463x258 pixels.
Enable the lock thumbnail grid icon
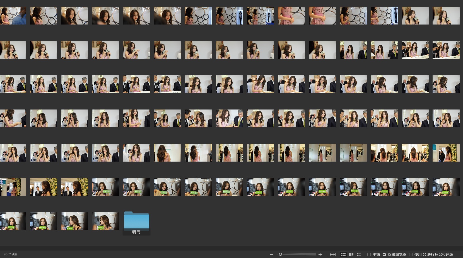pos(333,254)
